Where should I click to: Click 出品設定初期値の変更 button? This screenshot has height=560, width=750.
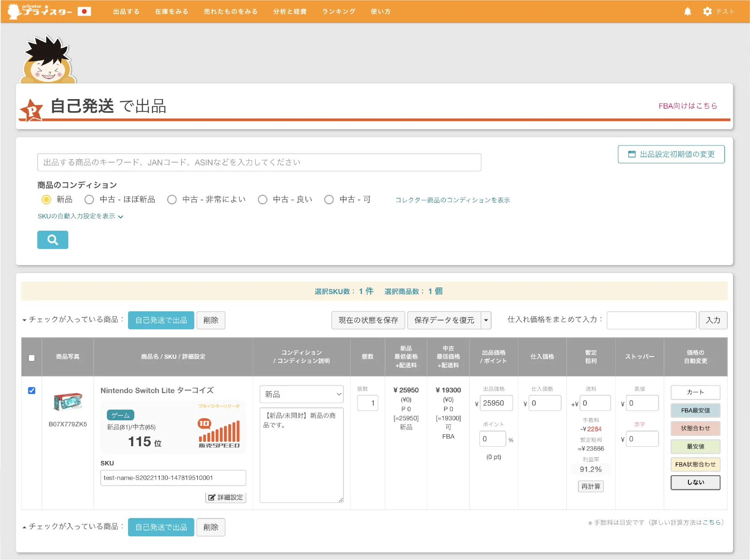[x=671, y=154]
